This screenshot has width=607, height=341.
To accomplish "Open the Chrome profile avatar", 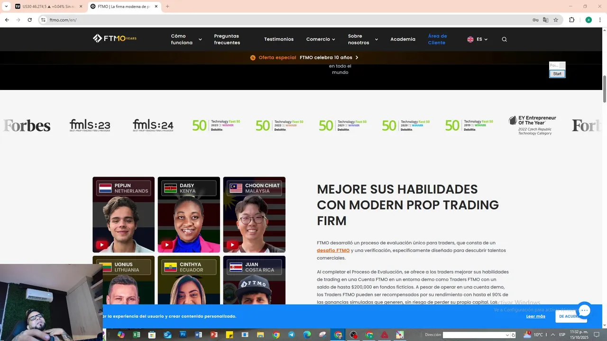I will coord(589,20).
